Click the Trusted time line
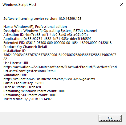This screenshot has height=125, width=126. tap(27, 99)
